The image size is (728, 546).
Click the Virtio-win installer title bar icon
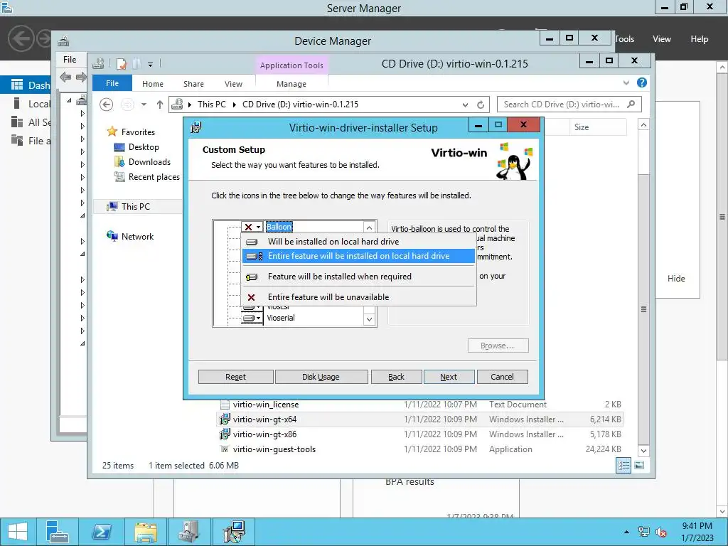point(196,127)
